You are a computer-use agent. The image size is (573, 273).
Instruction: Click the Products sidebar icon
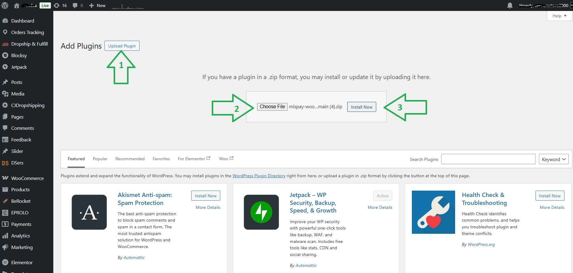tap(5, 189)
